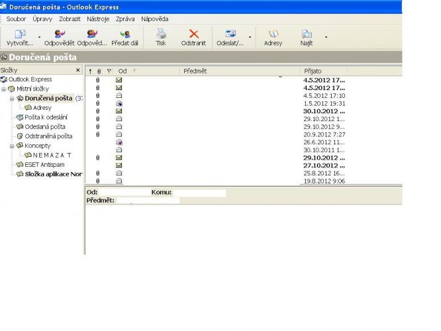Open the dropdown arrow next to Vytvořit

coord(39,37)
